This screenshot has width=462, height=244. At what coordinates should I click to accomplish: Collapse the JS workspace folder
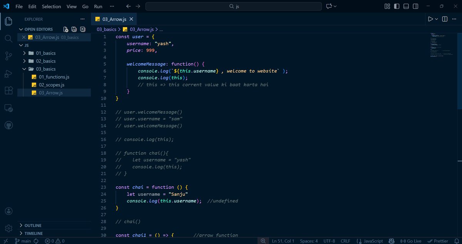(x=21, y=45)
